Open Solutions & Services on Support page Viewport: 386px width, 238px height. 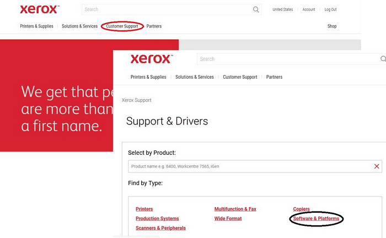195,77
